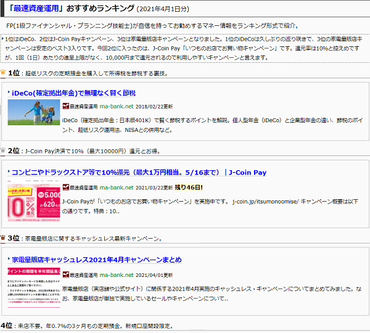The width and height of the screenshot is (370, 333).
Task: Open the 最速資産運用 link in the heading
Action: [36, 9]
